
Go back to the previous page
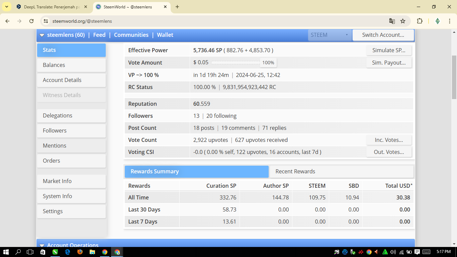click(7, 21)
